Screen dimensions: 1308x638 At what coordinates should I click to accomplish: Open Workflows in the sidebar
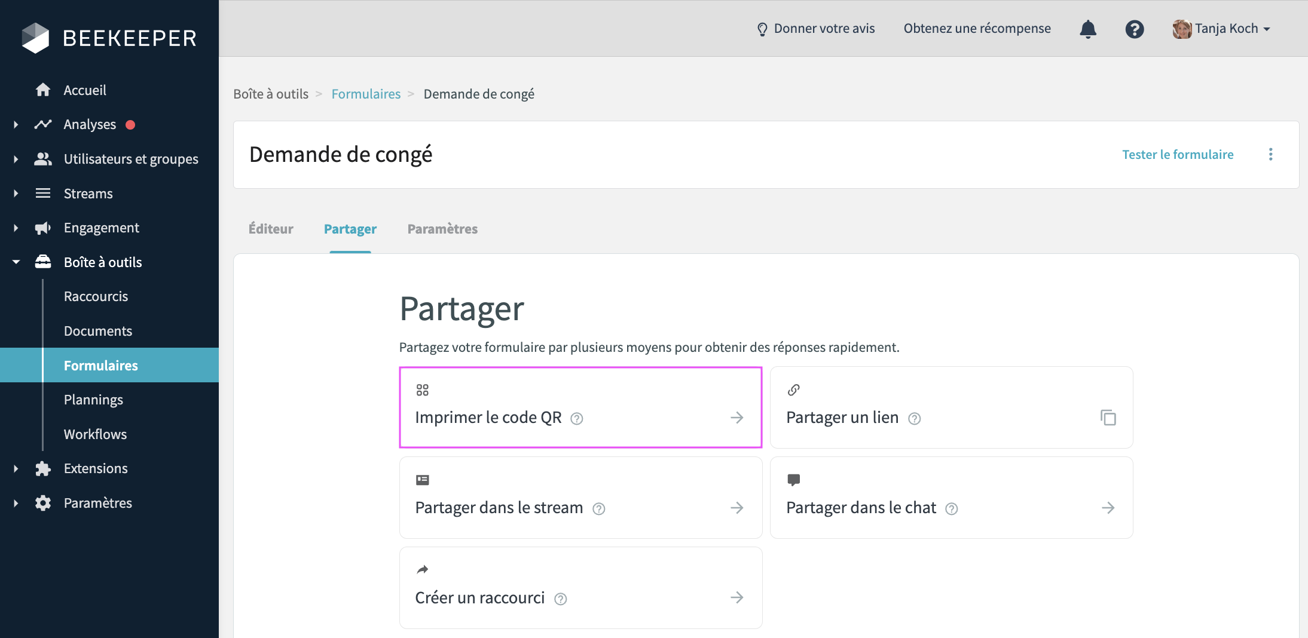pos(95,434)
